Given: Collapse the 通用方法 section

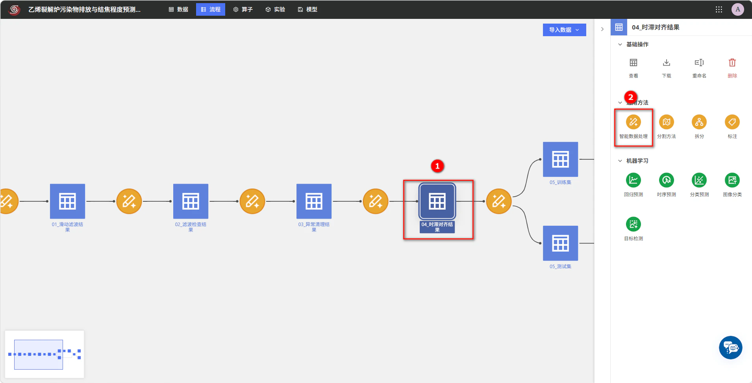Looking at the screenshot, I should [620, 103].
